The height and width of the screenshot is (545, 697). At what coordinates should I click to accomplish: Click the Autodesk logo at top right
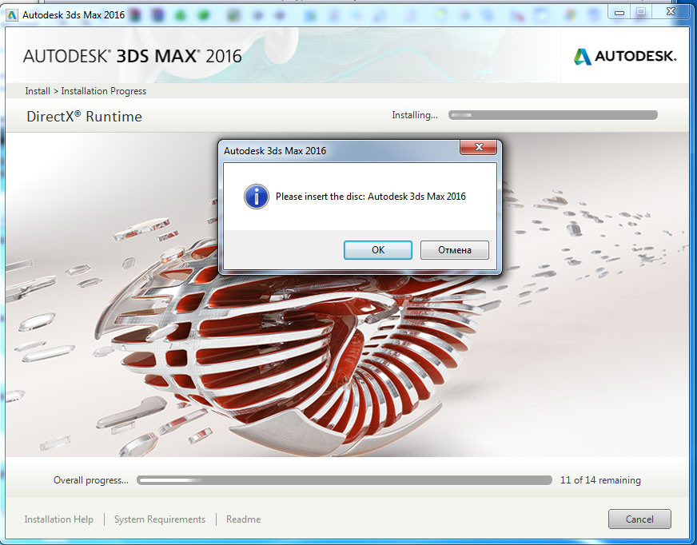(x=624, y=56)
